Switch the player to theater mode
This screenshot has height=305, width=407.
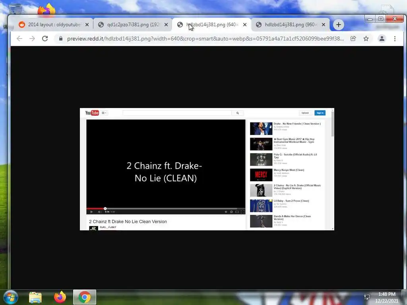tap(237, 212)
